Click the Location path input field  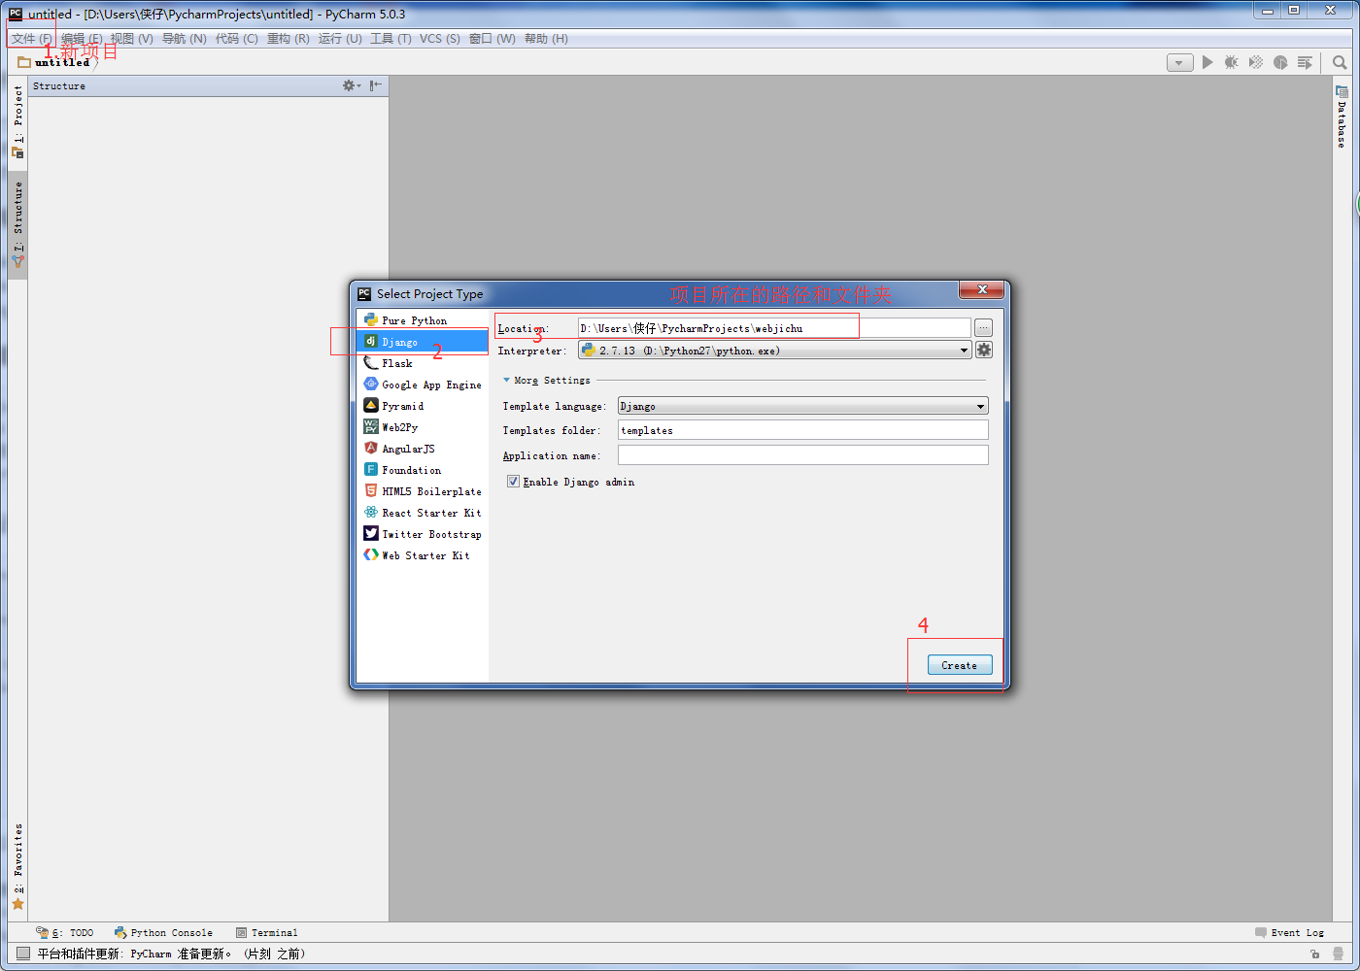[x=774, y=328]
